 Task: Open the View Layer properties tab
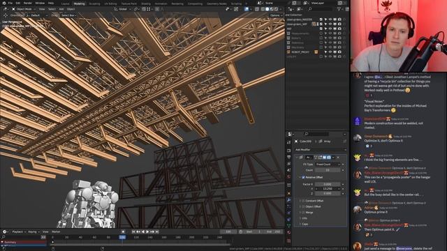(x=288, y=164)
